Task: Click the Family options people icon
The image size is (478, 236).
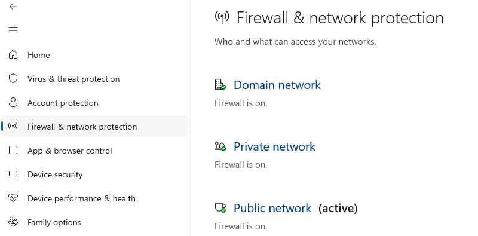Action: pyautogui.click(x=13, y=222)
